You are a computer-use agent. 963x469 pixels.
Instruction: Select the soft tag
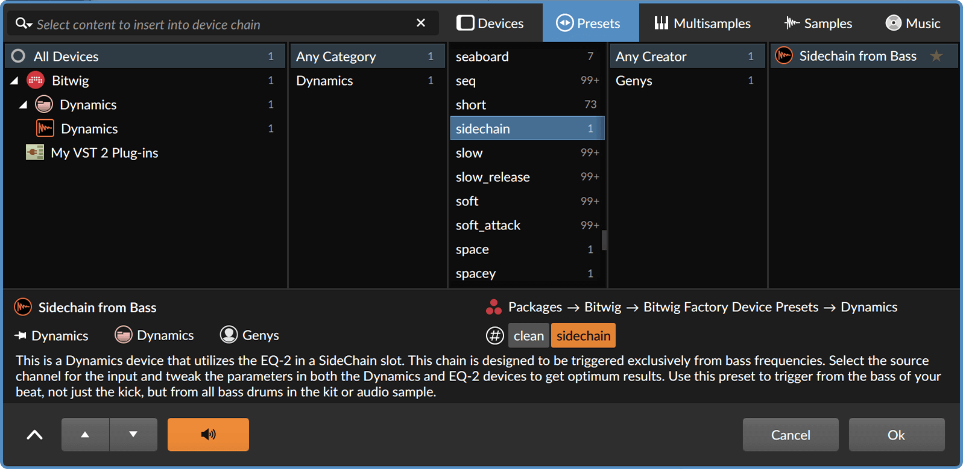[526, 200]
